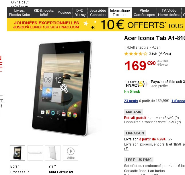Open the Livres, Ebooks Kobo menu
The image size is (185, 175).
click(x=20, y=13)
